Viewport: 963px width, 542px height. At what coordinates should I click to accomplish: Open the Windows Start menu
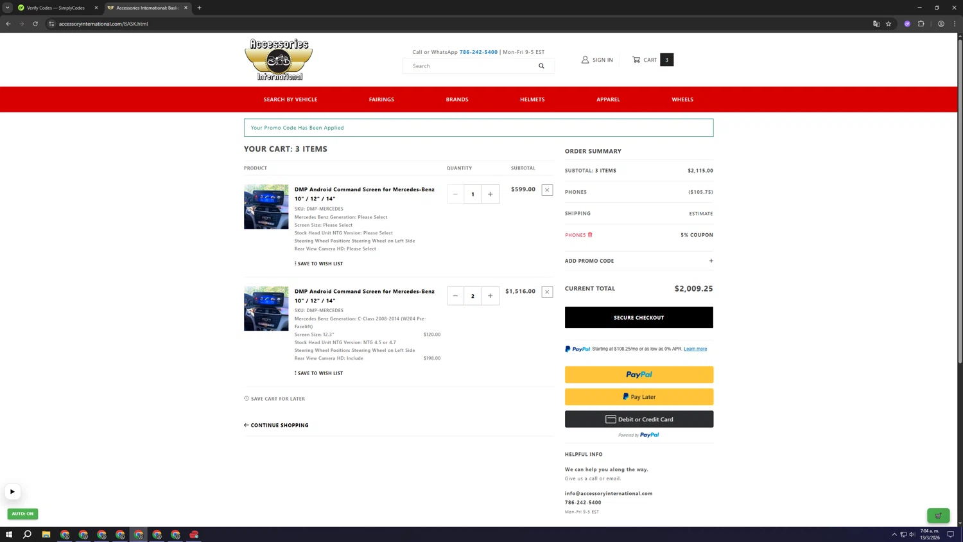[x=9, y=534]
